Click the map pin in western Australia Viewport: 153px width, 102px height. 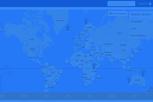tap(129, 80)
